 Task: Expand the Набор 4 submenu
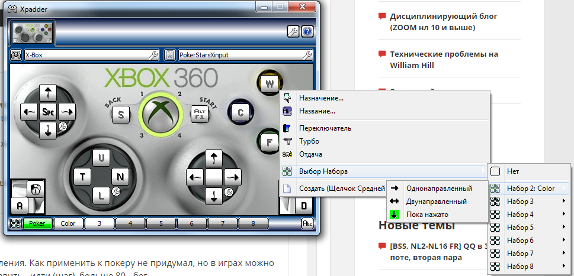pyautogui.click(x=530, y=215)
